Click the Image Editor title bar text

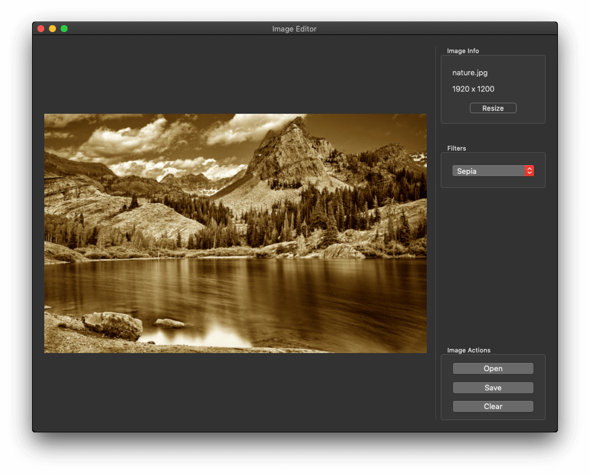(294, 29)
